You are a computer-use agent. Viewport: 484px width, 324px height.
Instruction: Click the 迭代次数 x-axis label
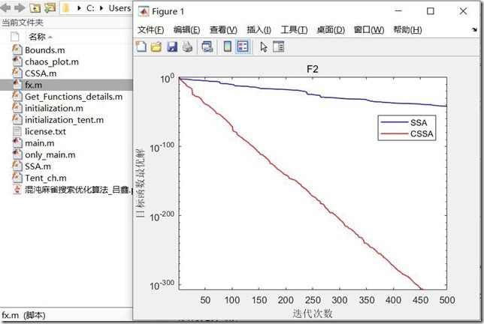point(313,313)
